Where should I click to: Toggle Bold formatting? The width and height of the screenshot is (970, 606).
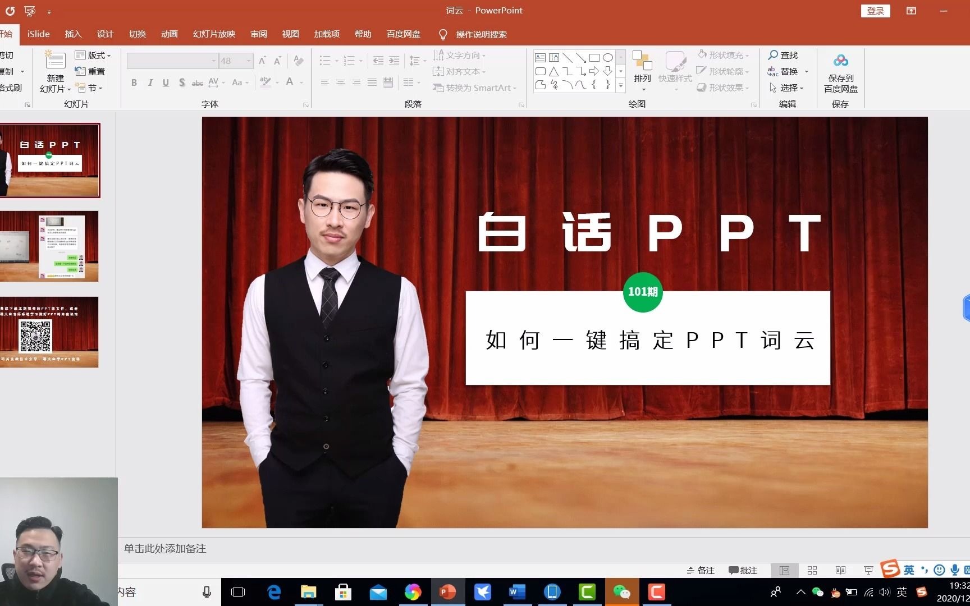pos(134,82)
